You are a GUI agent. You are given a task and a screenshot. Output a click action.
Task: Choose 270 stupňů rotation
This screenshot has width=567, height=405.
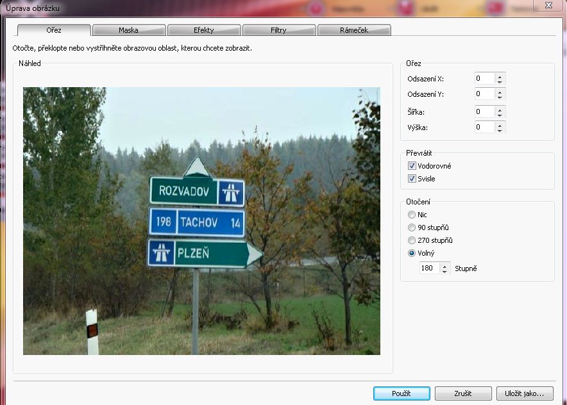coord(412,240)
